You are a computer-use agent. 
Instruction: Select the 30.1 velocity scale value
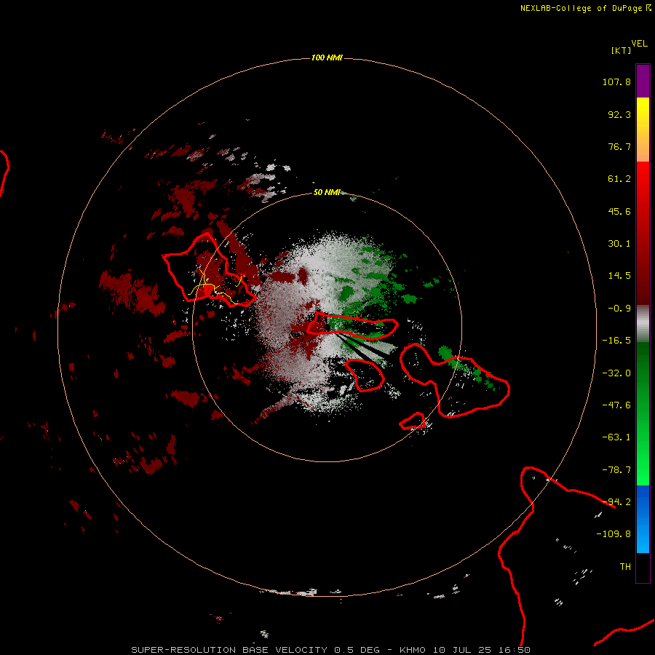pos(619,244)
